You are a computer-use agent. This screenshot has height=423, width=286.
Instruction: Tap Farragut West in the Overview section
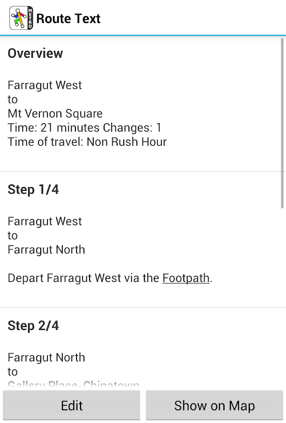(45, 86)
